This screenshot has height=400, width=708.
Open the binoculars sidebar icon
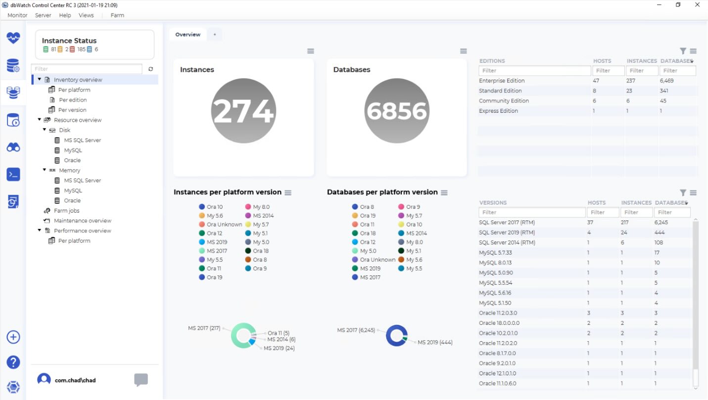coord(13,147)
